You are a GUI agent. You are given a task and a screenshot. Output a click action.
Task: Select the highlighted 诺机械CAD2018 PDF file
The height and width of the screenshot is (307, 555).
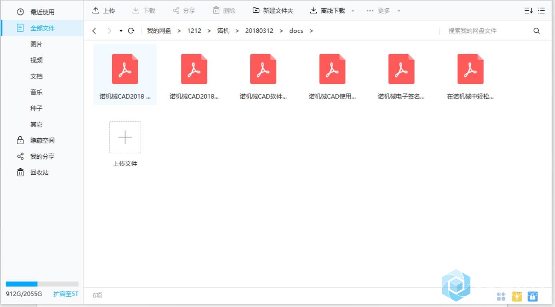(125, 75)
